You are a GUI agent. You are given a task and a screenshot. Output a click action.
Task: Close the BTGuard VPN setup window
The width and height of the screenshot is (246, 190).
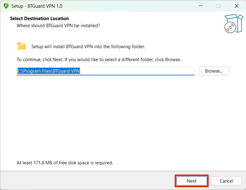click(237, 6)
